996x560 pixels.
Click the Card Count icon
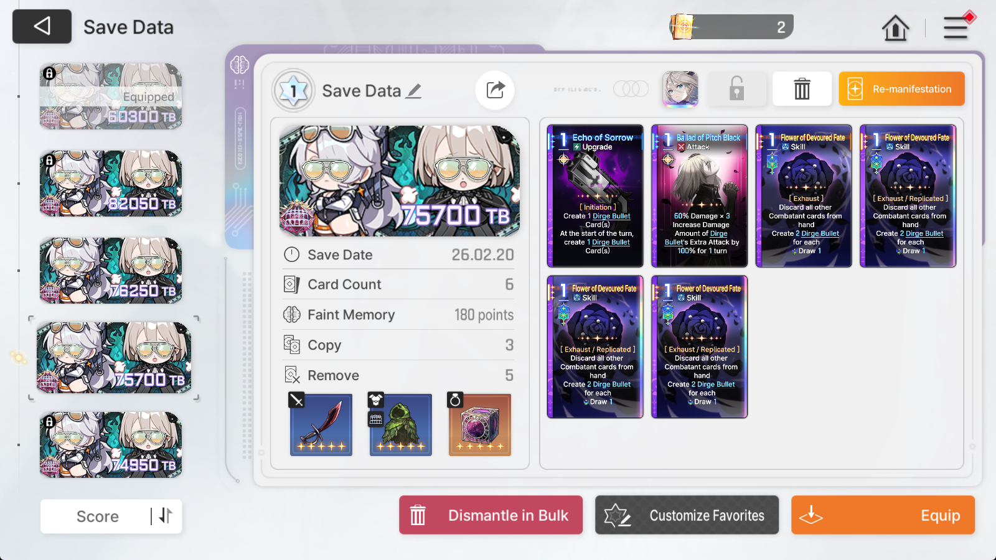[x=292, y=284]
